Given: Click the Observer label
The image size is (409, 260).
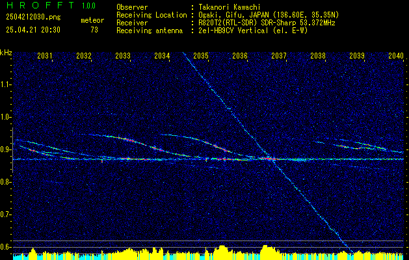Looking at the screenshot, I should click(132, 7).
